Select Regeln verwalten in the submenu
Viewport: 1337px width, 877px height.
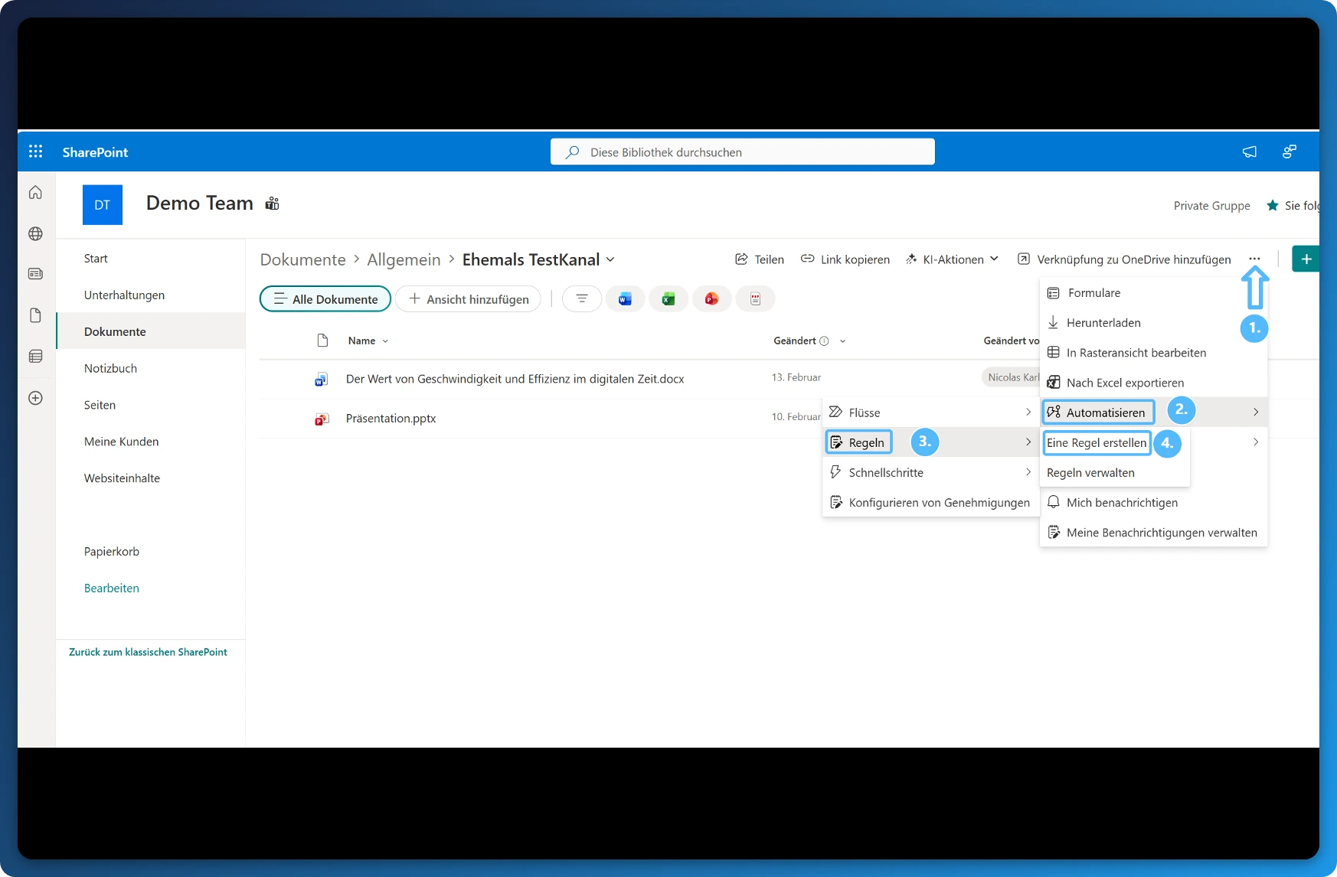[x=1090, y=472]
